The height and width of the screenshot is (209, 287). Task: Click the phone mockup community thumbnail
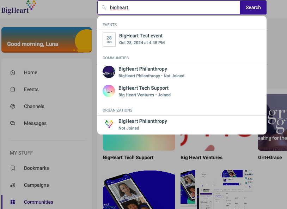coord(139,189)
